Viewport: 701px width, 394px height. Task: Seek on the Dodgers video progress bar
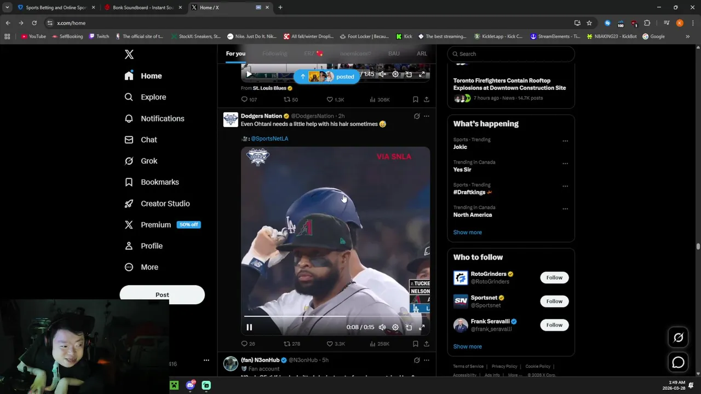point(335,316)
